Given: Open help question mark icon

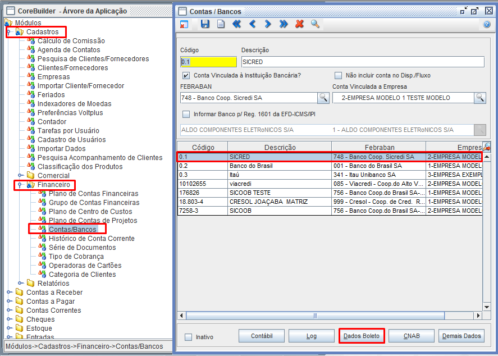Looking at the screenshot, I should [x=487, y=25].
